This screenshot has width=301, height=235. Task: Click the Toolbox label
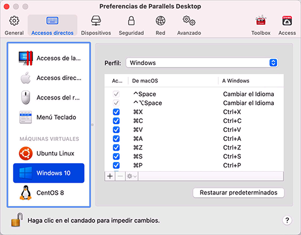261,33
